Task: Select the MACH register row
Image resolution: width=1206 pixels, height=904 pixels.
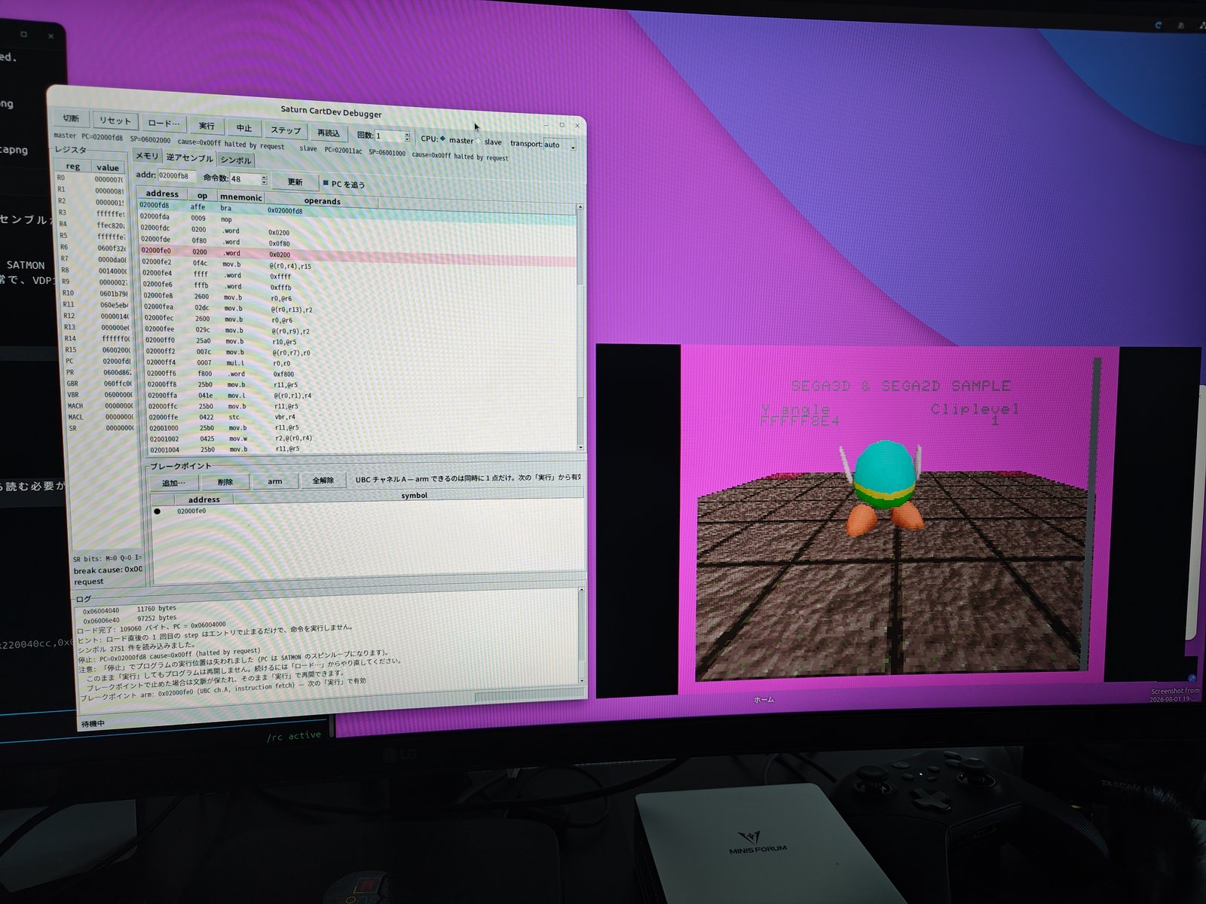Action: point(102,406)
